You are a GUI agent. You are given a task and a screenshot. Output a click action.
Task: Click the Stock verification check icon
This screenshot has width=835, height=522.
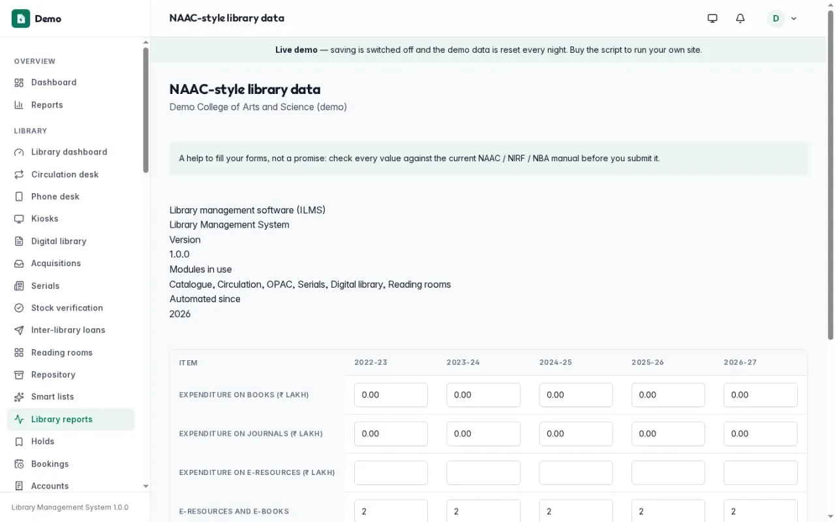[19, 308]
